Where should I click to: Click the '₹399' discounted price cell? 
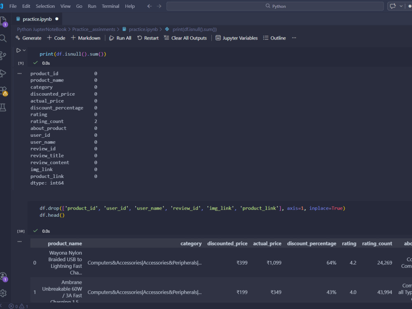pos(242,263)
